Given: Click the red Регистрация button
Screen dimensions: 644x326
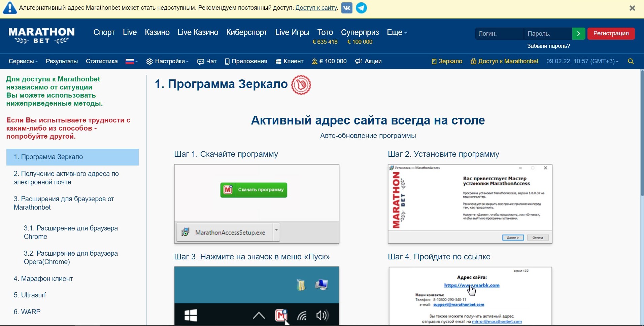Looking at the screenshot, I should click(x=611, y=34).
